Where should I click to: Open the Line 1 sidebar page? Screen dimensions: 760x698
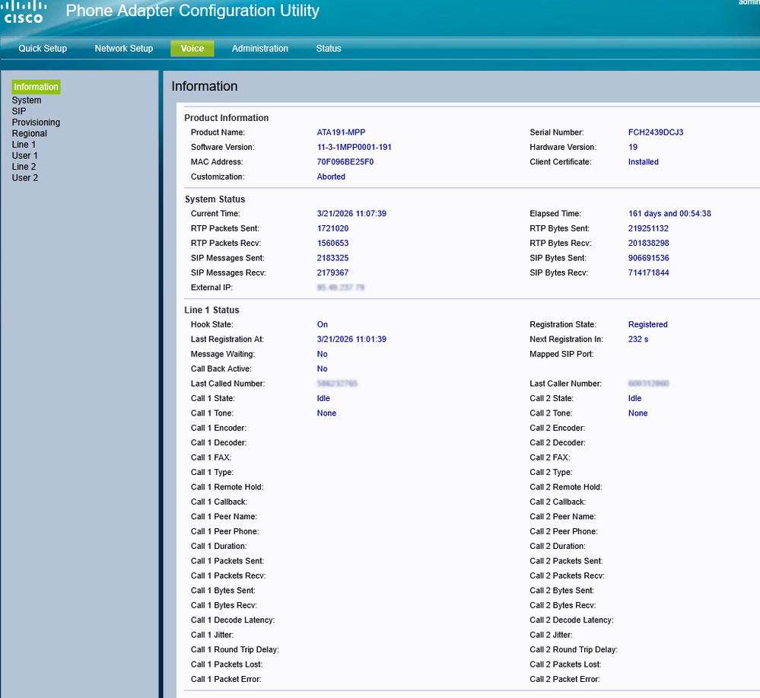(24, 145)
